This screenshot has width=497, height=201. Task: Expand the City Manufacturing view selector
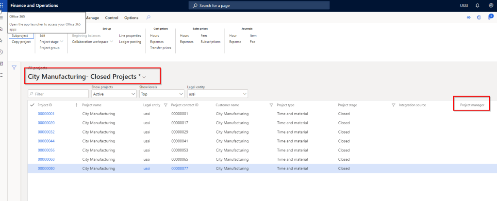(x=144, y=78)
